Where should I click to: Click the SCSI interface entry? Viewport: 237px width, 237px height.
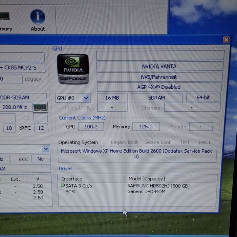[x=70, y=192]
